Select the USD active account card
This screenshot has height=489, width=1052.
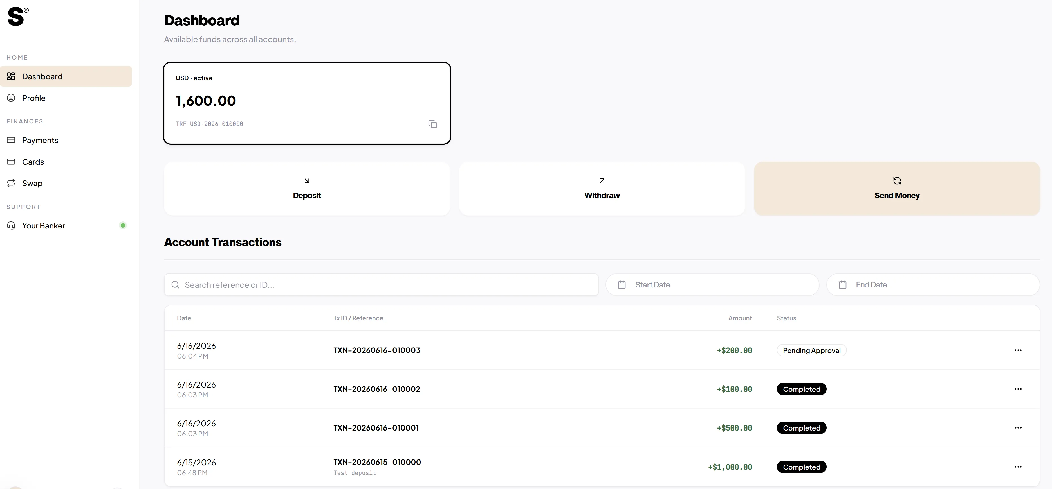(307, 103)
